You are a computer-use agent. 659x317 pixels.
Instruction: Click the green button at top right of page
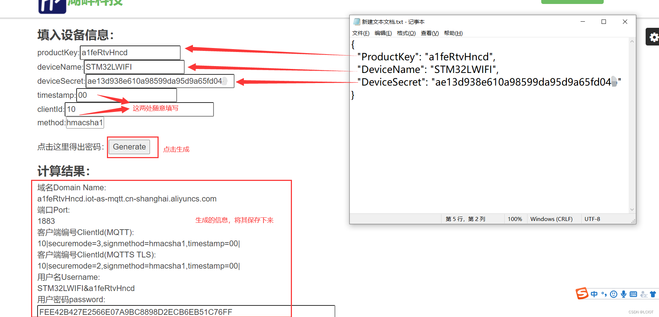(572, 2)
